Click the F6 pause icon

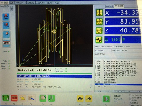click(x=51, y=98)
